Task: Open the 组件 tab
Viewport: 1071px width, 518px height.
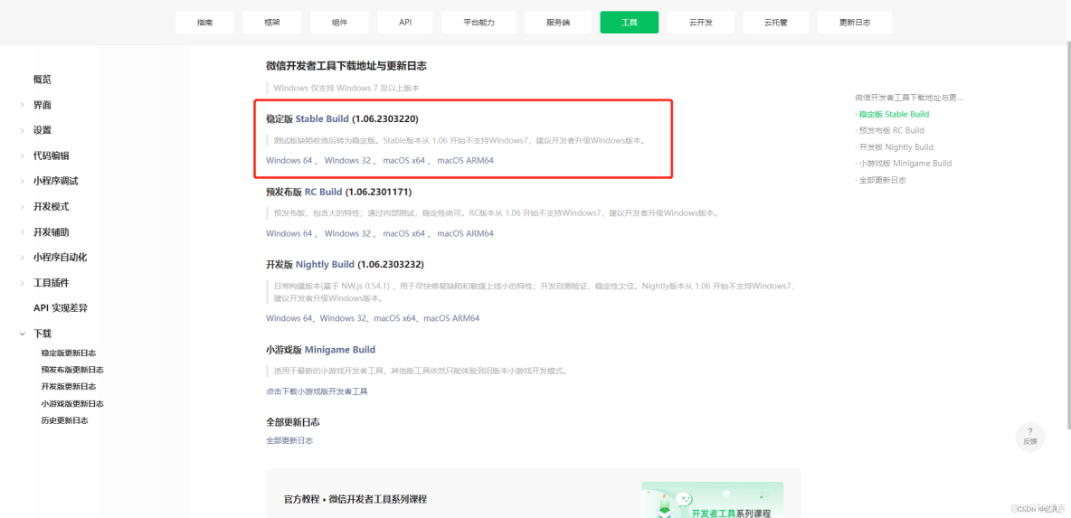Action: pos(339,23)
